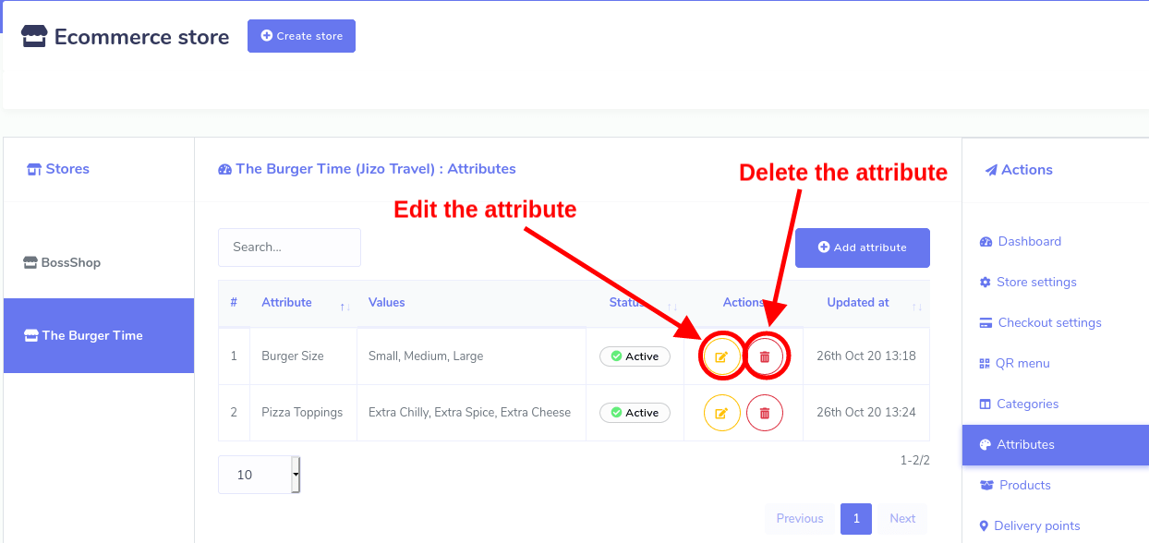This screenshot has height=543, width=1149.
Task: Open the QR menu page
Action: pos(1022,363)
